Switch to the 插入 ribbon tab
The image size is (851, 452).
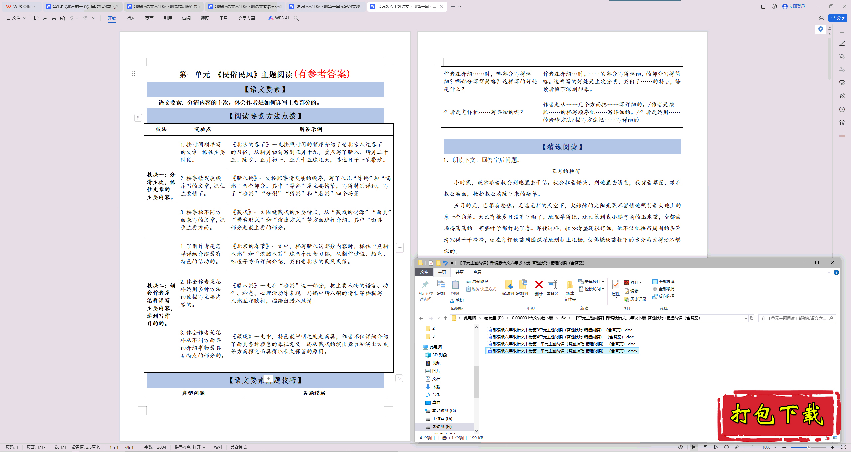(130, 18)
